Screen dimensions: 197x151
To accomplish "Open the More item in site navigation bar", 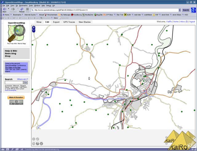I will pyautogui.click(x=54, y=18).
